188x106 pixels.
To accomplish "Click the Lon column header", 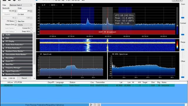I will 129,82.
